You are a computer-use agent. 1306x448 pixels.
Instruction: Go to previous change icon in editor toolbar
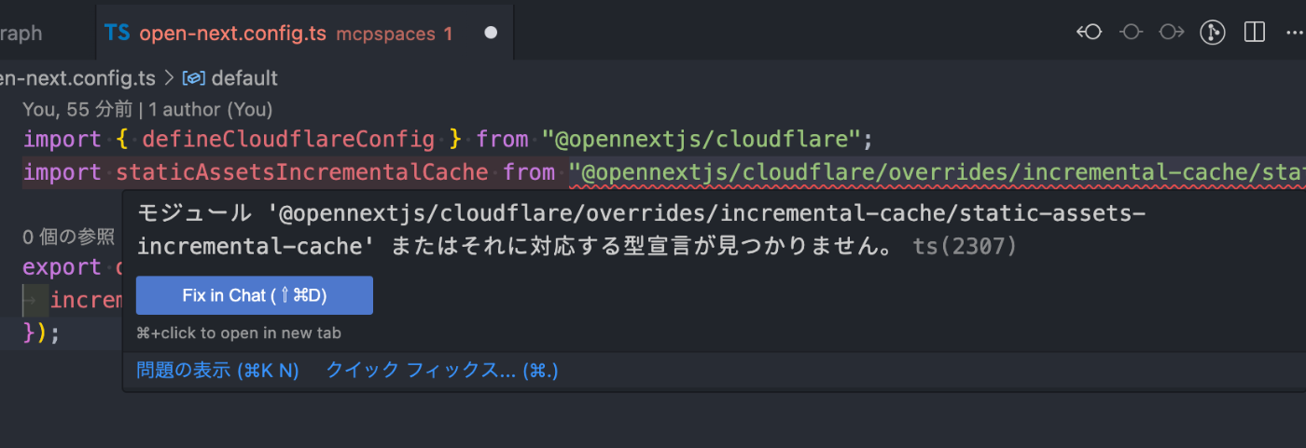(x=1089, y=33)
